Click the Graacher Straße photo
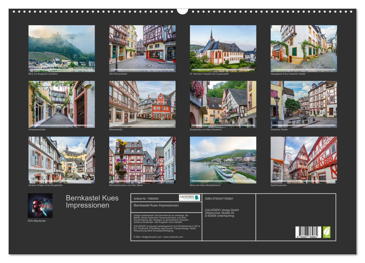Viewport: 365px width, 263px height. (x=303, y=104)
